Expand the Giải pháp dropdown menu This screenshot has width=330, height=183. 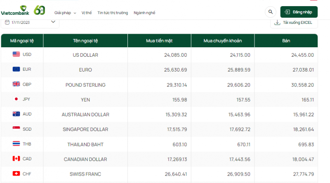(65, 13)
